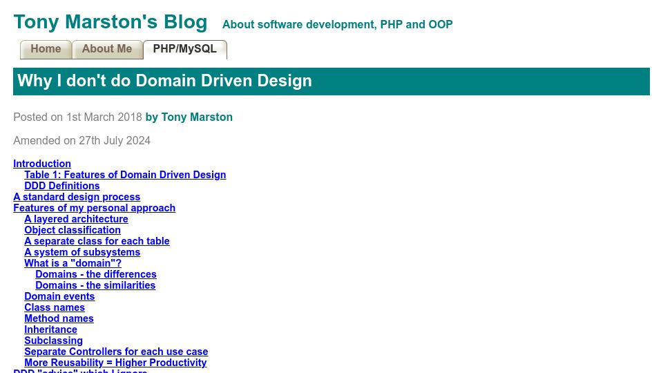Jump to A standard design process

(77, 197)
